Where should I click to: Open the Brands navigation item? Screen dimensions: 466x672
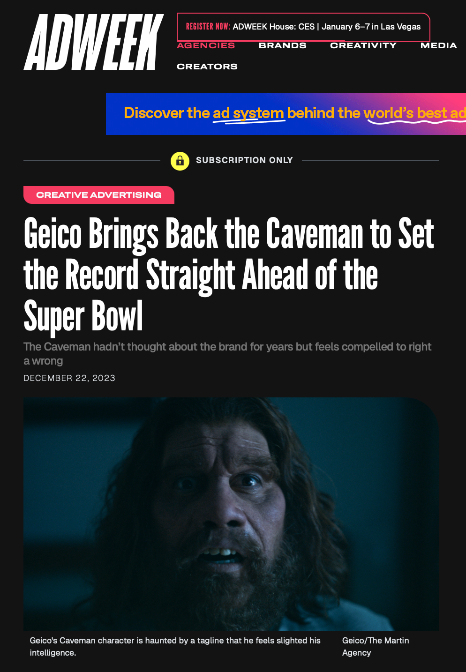(283, 45)
